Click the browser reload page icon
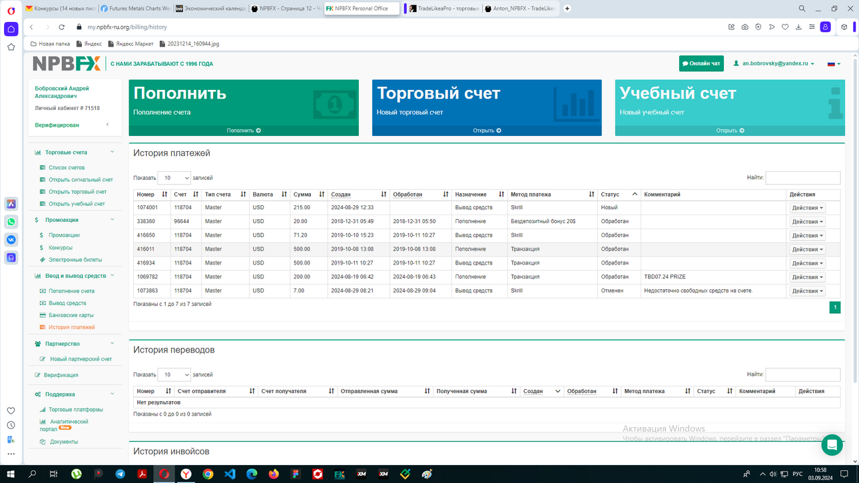This screenshot has height=483, width=859. tap(62, 27)
